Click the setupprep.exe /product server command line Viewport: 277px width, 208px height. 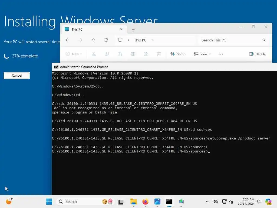161,138
